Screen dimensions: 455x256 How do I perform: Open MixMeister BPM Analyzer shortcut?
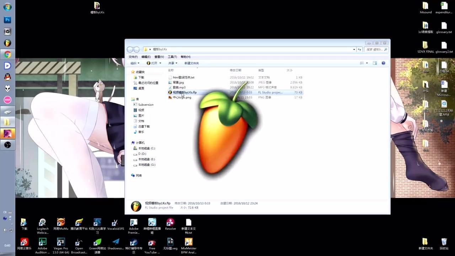(x=188, y=246)
